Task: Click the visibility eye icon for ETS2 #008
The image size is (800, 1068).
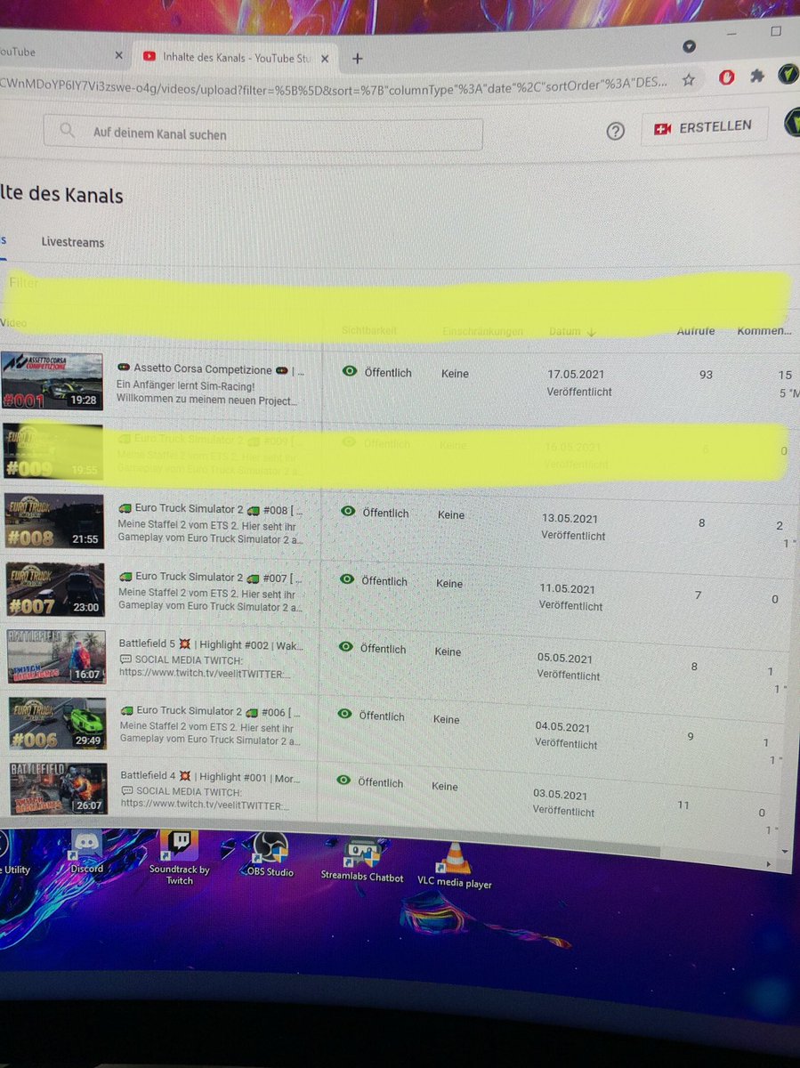Action: [x=348, y=512]
